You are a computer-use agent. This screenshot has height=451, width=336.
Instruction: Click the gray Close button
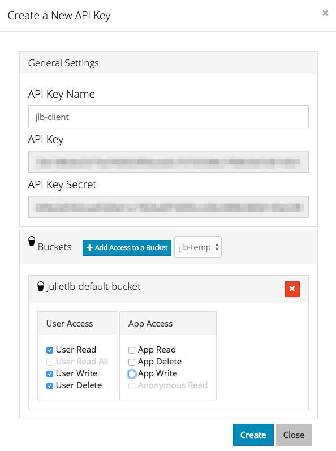(294, 435)
